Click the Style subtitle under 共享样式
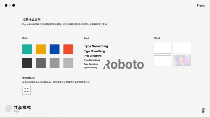The width and height of the screenshot is (210, 118). point(16,111)
